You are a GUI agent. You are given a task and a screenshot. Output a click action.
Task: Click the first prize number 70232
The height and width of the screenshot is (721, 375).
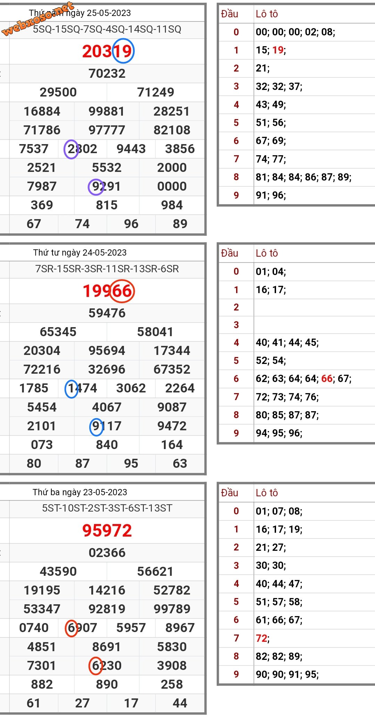pyautogui.click(x=107, y=73)
